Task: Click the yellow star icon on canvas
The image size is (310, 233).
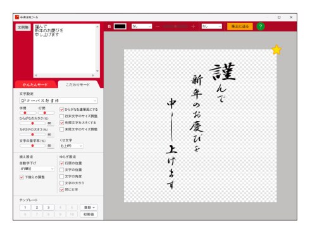Action: tap(276, 50)
